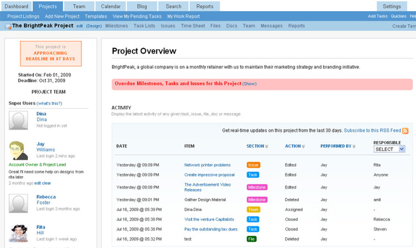Subscribe to this RSS Feed link
This screenshot has width=416, height=248.
pyautogui.click(x=373, y=131)
